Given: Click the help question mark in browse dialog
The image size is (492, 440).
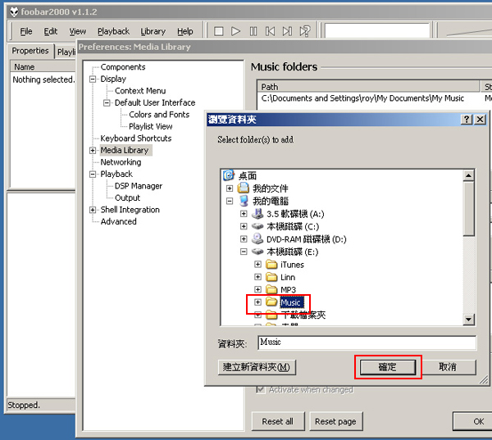Looking at the screenshot, I should point(467,120).
